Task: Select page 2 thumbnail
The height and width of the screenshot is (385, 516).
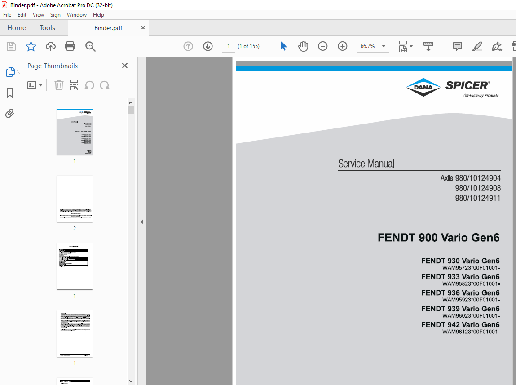Action: pyautogui.click(x=75, y=199)
